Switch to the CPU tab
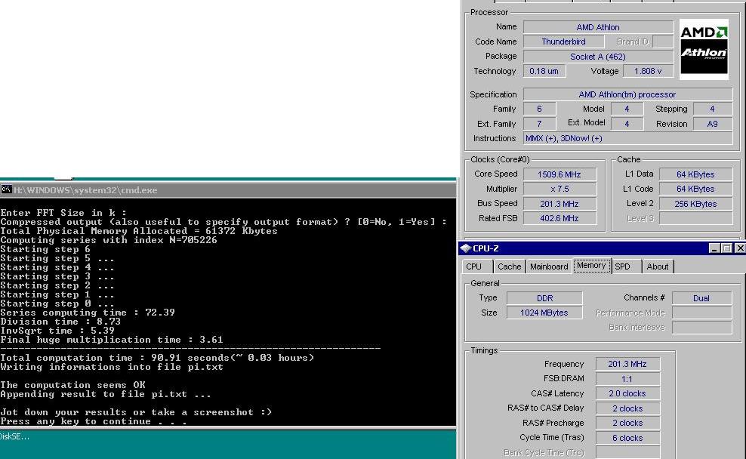Screen dimensions: 746x459 473,266
